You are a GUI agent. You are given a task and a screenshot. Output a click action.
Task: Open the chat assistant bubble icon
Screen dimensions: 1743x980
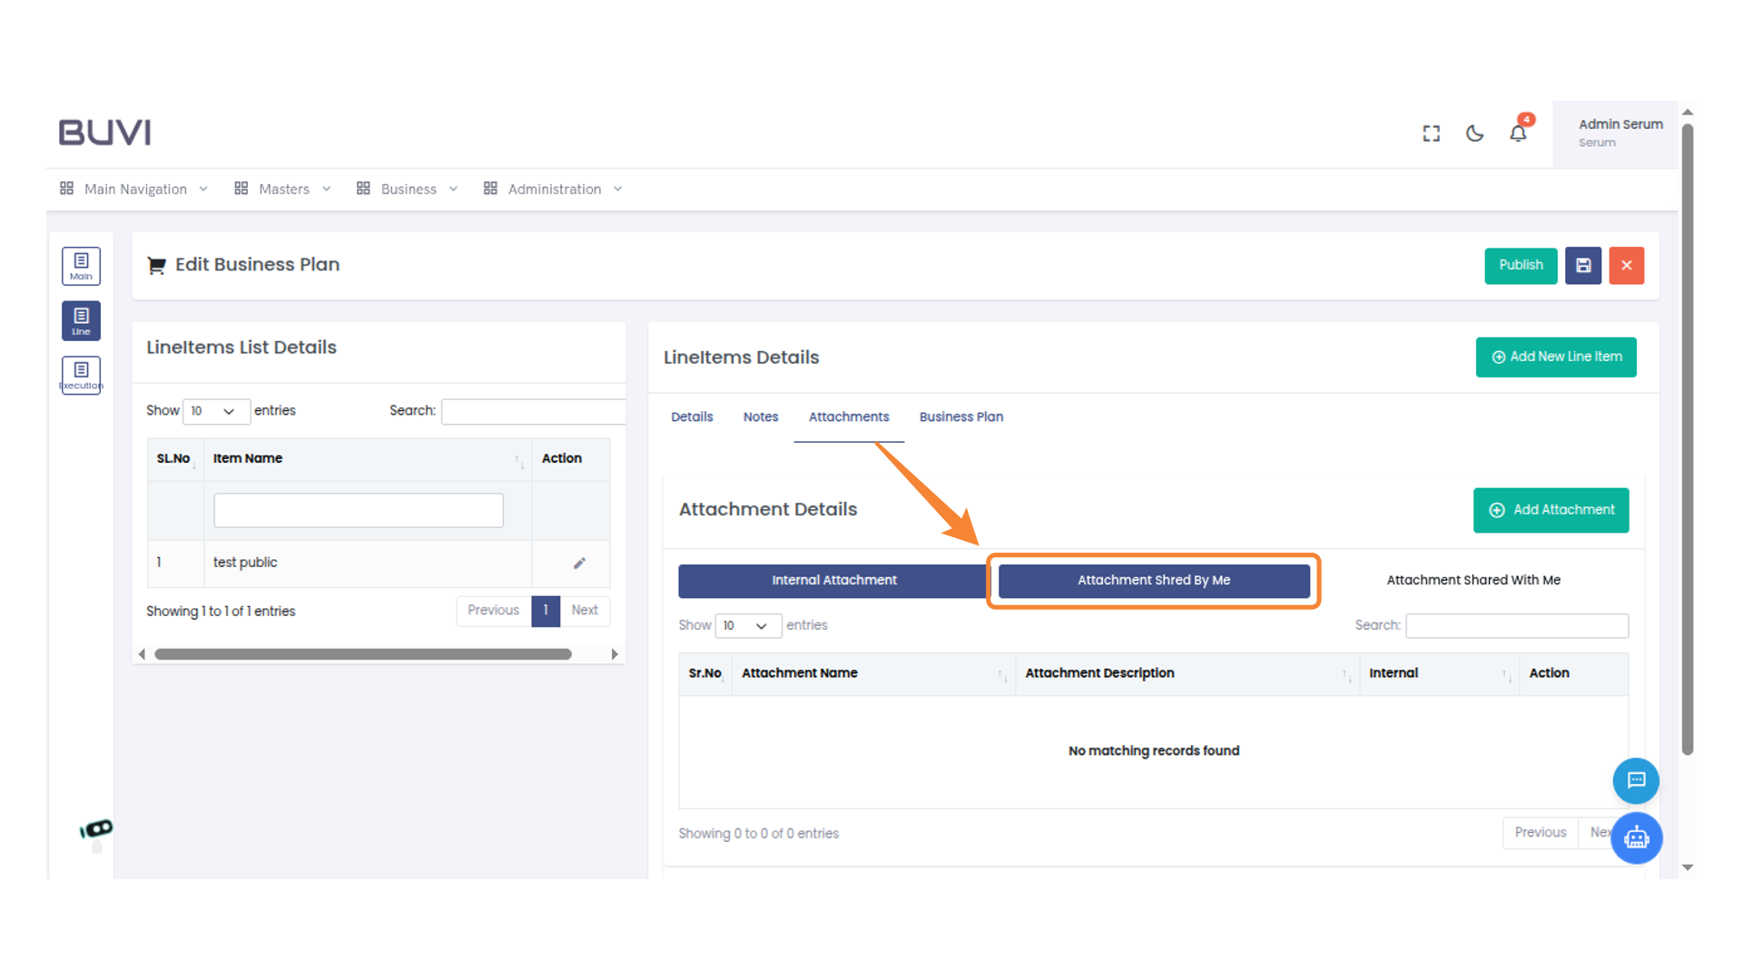click(x=1636, y=781)
